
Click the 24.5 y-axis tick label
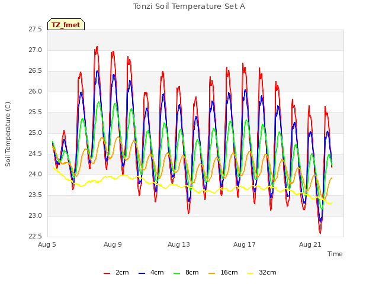(x=35, y=154)
